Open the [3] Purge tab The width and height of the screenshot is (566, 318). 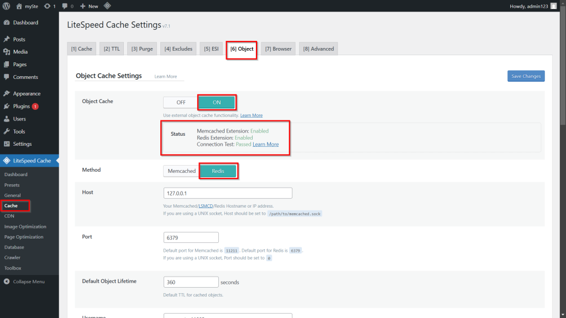(x=142, y=49)
